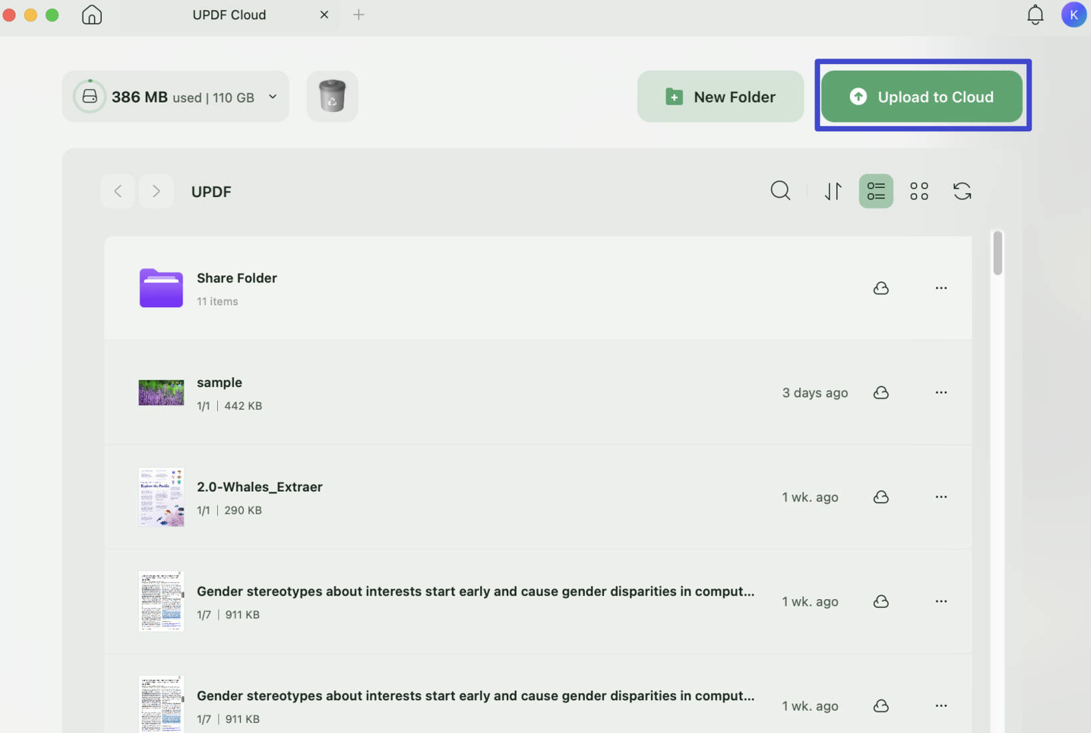This screenshot has width=1091, height=733.
Task: Select the 'sample' file name
Action: [219, 382]
